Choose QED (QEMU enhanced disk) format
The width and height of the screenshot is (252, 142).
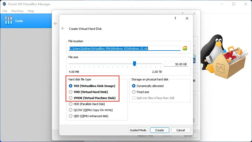click(x=89, y=116)
